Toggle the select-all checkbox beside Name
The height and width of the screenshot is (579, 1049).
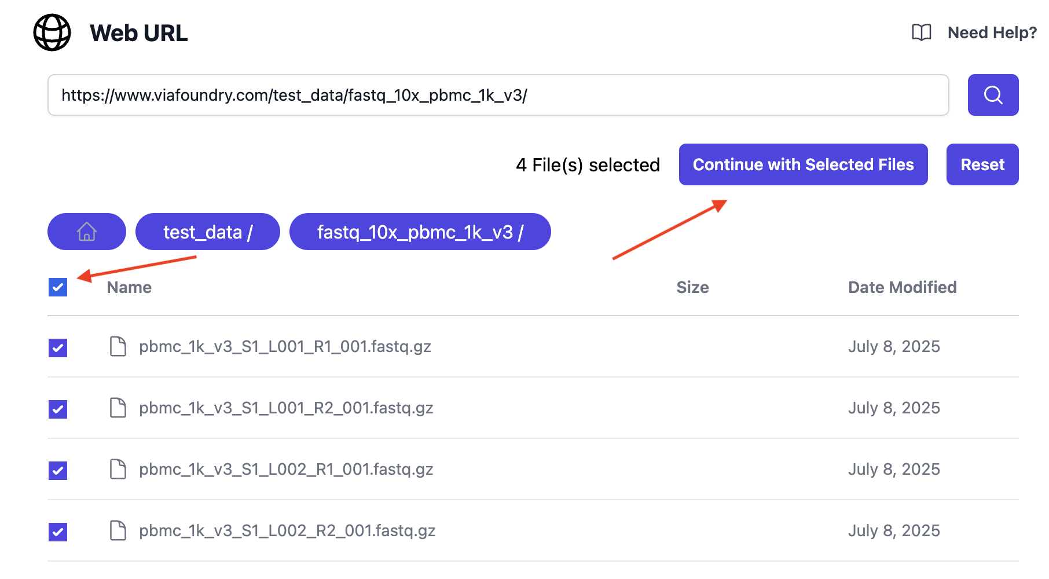pos(58,287)
